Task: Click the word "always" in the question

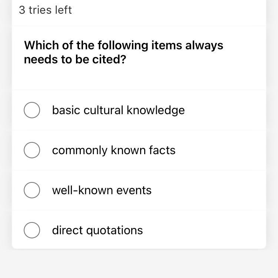Action: [x=204, y=45]
